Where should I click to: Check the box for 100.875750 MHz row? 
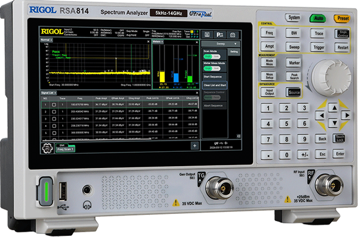[x=54, y=105]
